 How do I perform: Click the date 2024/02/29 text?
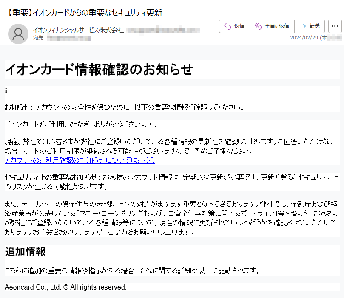(x=304, y=38)
